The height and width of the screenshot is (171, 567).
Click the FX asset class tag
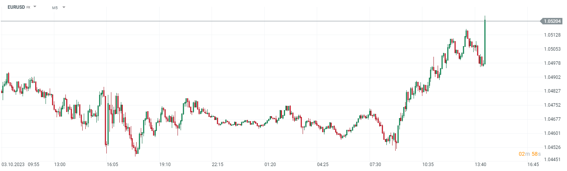pos(28,7)
